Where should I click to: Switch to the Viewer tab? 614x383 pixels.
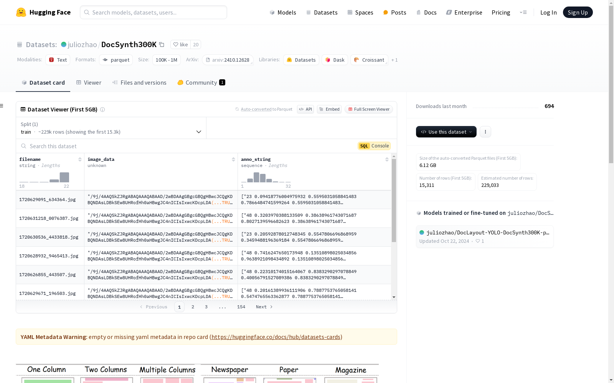pyautogui.click(x=89, y=83)
